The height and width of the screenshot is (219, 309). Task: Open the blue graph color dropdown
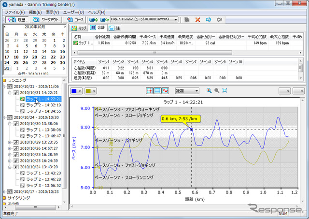tap(76, 91)
